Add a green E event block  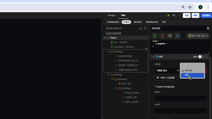pyautogui.click(x=155, y=36)
